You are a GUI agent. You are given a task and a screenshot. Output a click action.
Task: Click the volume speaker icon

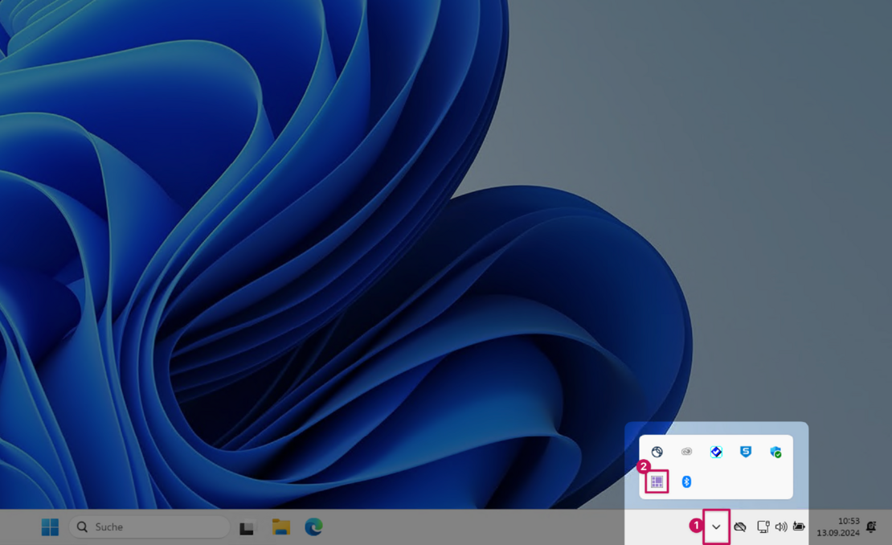(x=781, y=527)
